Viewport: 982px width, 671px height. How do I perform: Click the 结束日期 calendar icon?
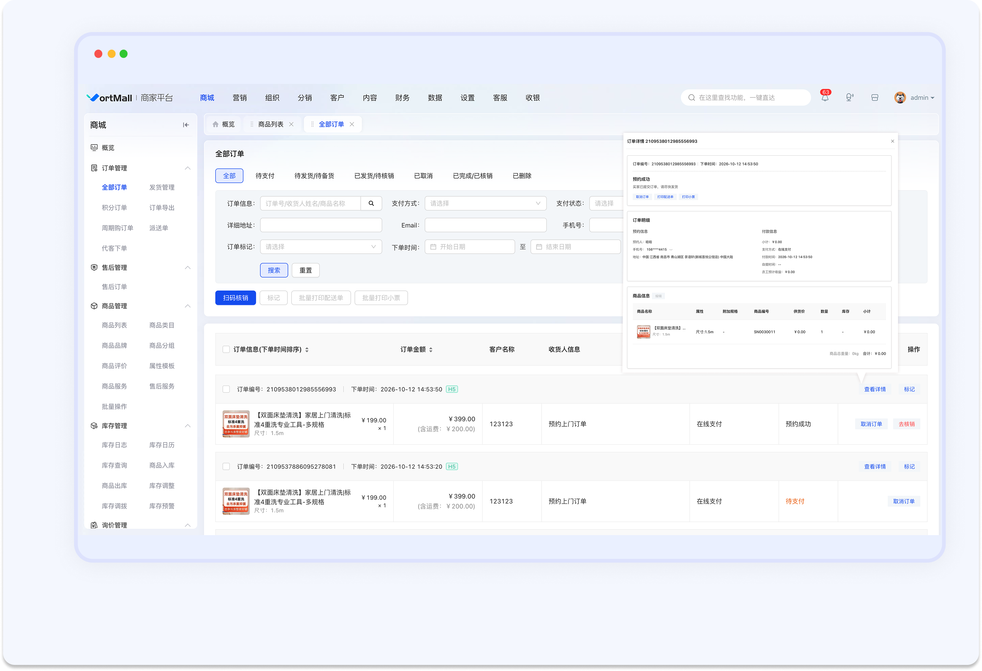point(539,247)
